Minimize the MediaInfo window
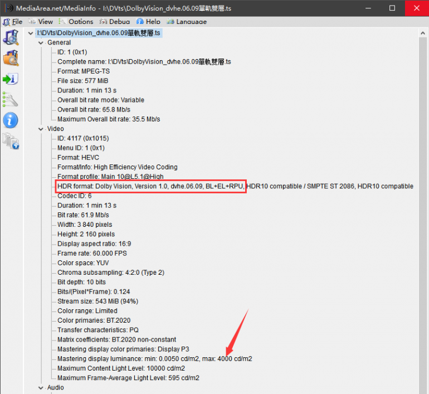 point(368,8)
